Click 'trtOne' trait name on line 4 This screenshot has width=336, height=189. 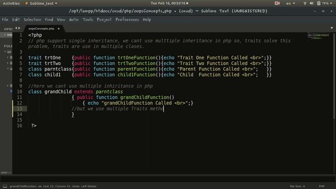[52, 58]
